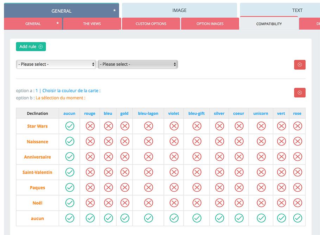Remove the carte color compatibility rule
Image resolution: width=320 pixels, height=235 pixels.
point(300,93)
